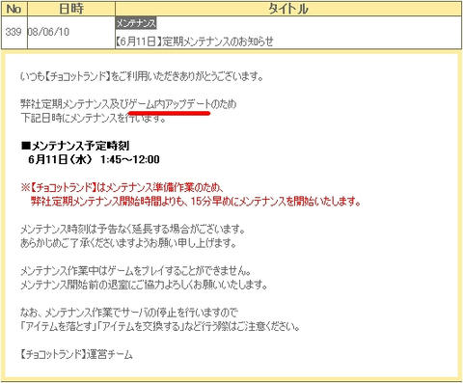Click the red line mentioning 15分早めに
Image resolution: width=463 pixels, height=383 pixels.
(x=196, y=202)
